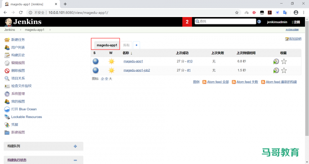Screen dimensions: 309x164
Task: Click the Atom feed 最新的构建 RSS icon
Action: (263, 82)
